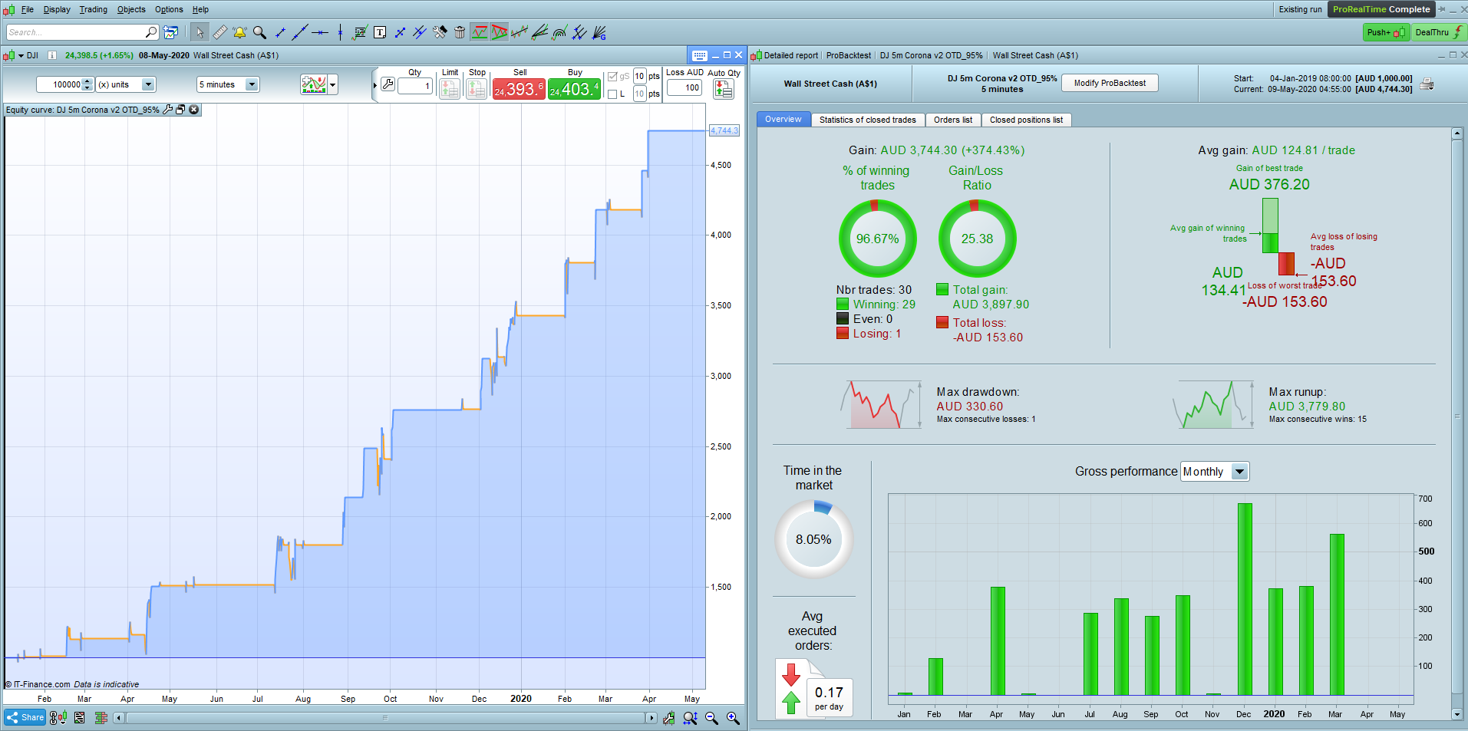Open new chart window icon beside search

tap(170, 32)
